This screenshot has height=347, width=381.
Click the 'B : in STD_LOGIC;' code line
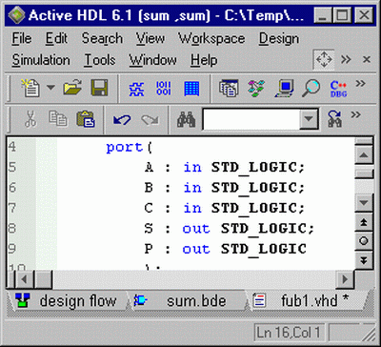[x=225, y=188]
